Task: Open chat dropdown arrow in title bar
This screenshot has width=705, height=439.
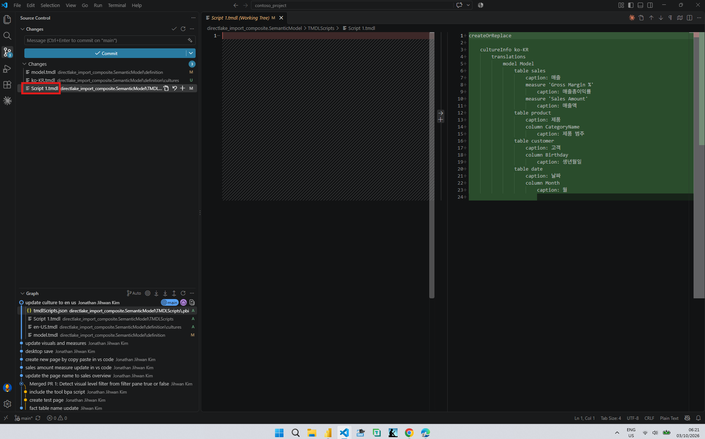Action: tap(468, 5)
